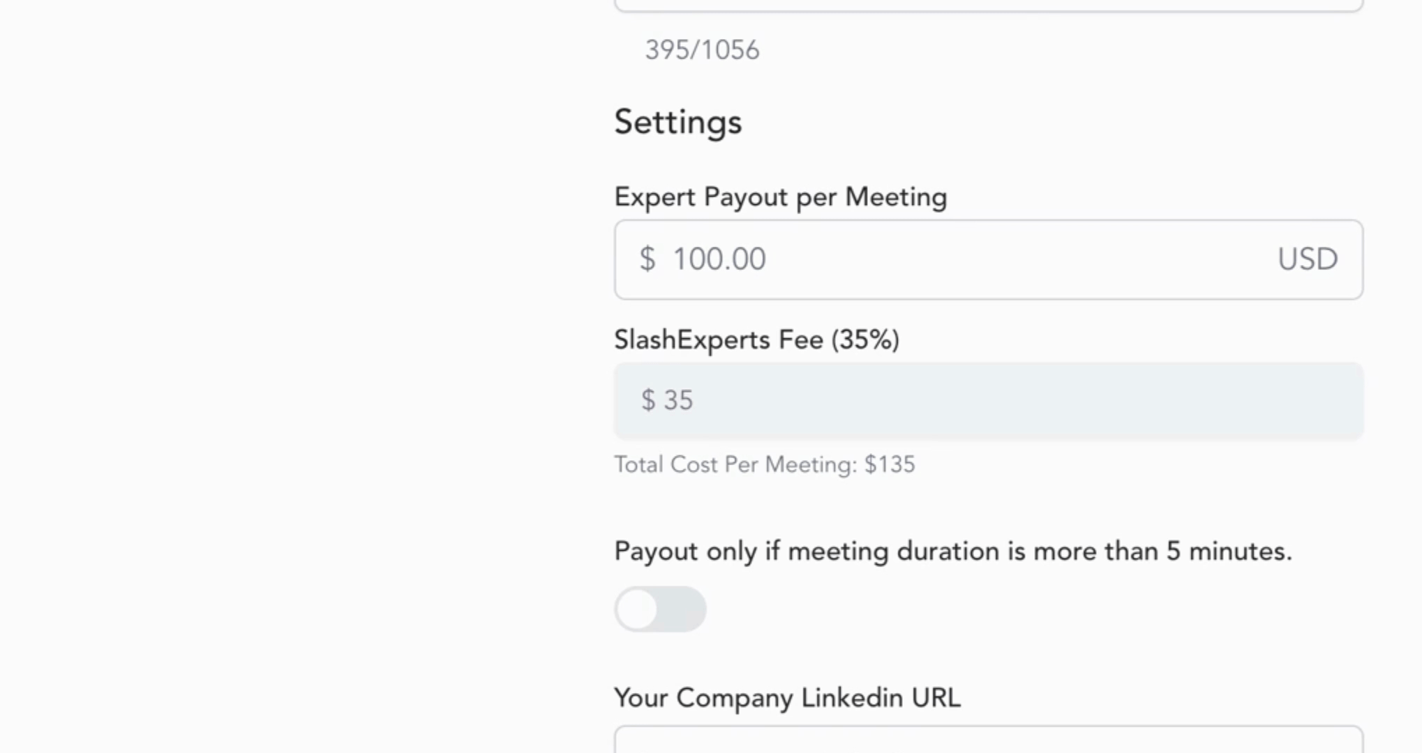Viewport: 1422px width, 753px height.
Task: Click the 5 minutes text in payout label
Action: [1228, 552]
